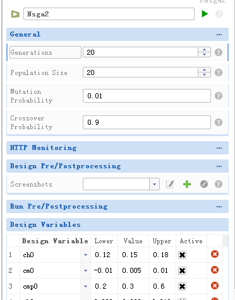Open help for Mutation Probability

[x=219, y=96]
